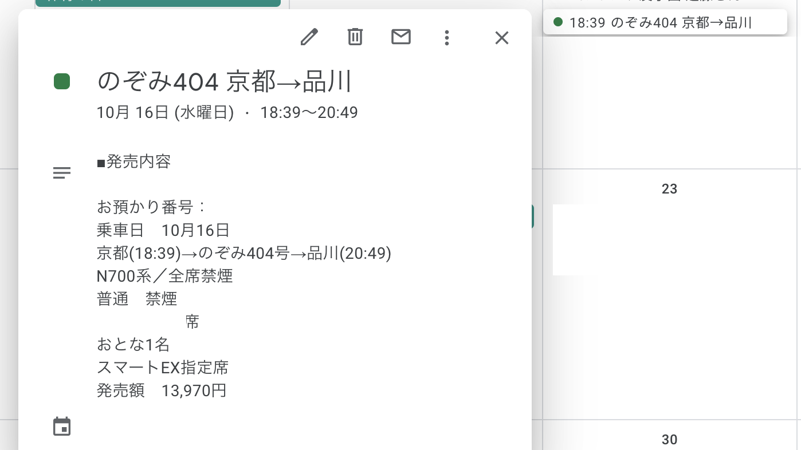
Task: Click the description lines icon
Action: point(62,173)
